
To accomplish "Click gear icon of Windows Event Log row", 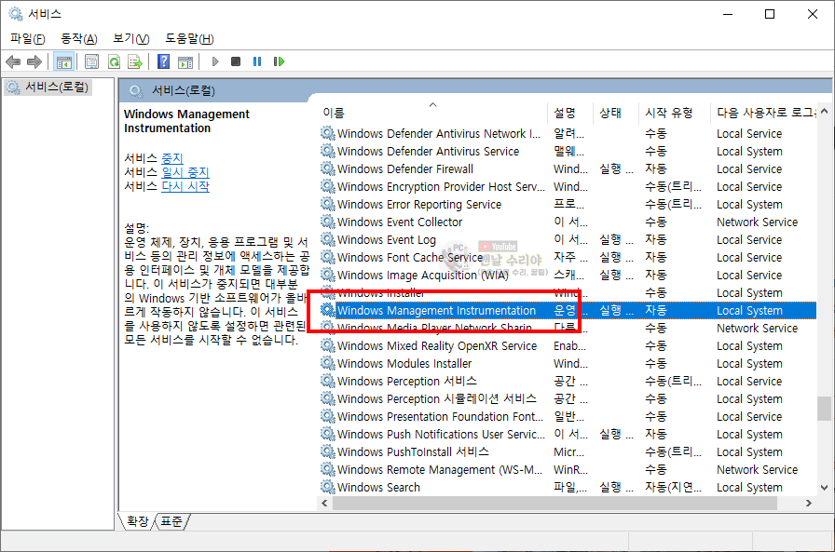I will click(x=327, y=239).
